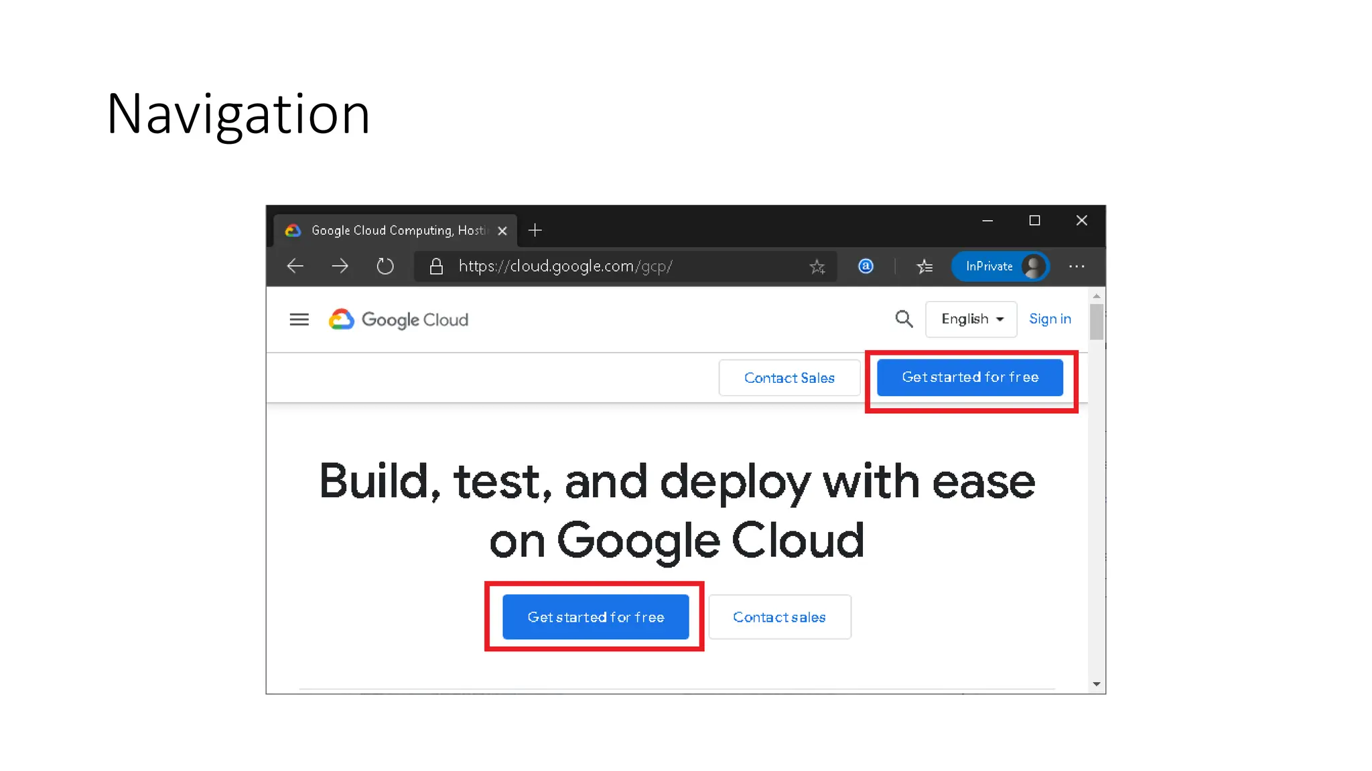The width and height of the screenshot is (1372, 771).
Task: Add page to favorites star icon
Action: click(817, 267)
